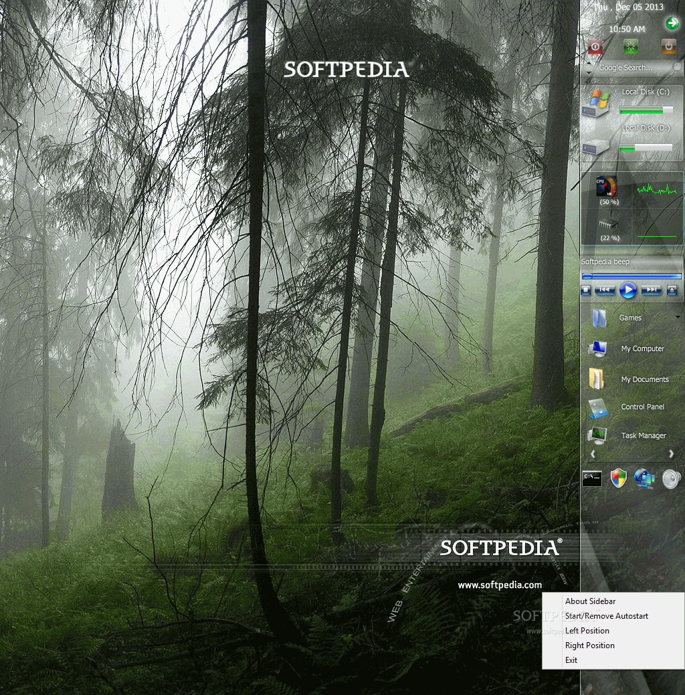Click the Games label
The height and width of the screenshot is (695, 685).
click(x=630, y=318)
